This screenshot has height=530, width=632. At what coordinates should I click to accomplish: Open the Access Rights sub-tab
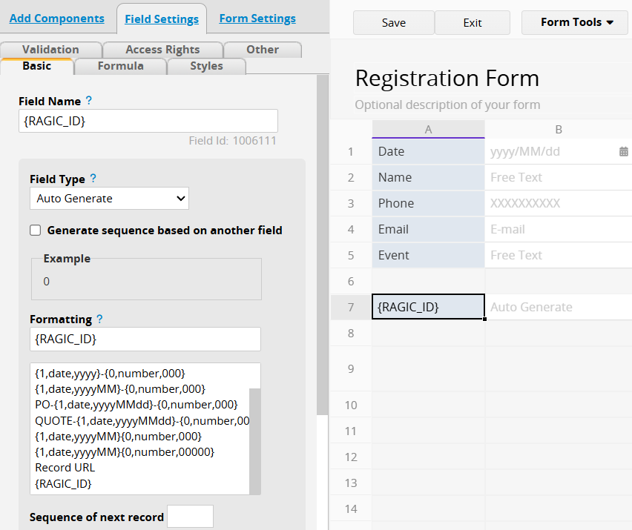click(163, 50)
